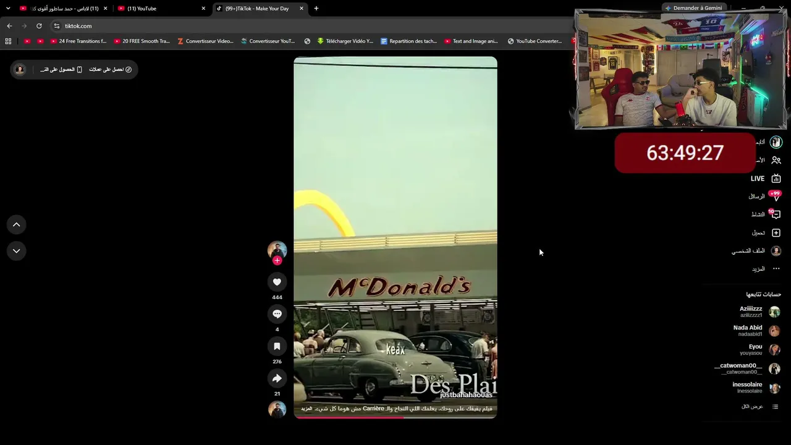This screenshot has height=445, width=791.
Task: Open the tab search dropdown arrow
Action: click(x=8, y=9)
